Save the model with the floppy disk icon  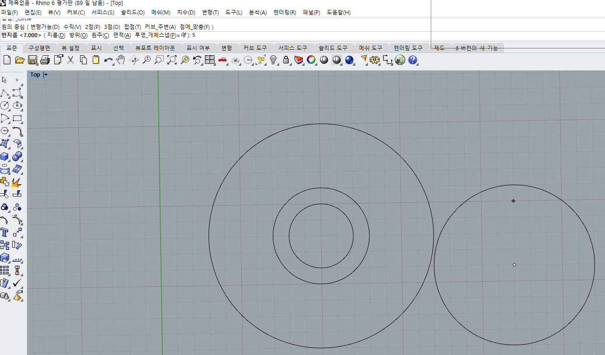tap(32, 60)
